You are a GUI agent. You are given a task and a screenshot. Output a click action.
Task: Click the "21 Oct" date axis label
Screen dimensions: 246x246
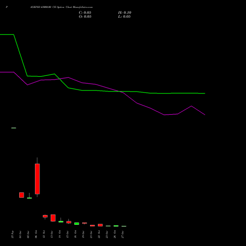(92, 234)
